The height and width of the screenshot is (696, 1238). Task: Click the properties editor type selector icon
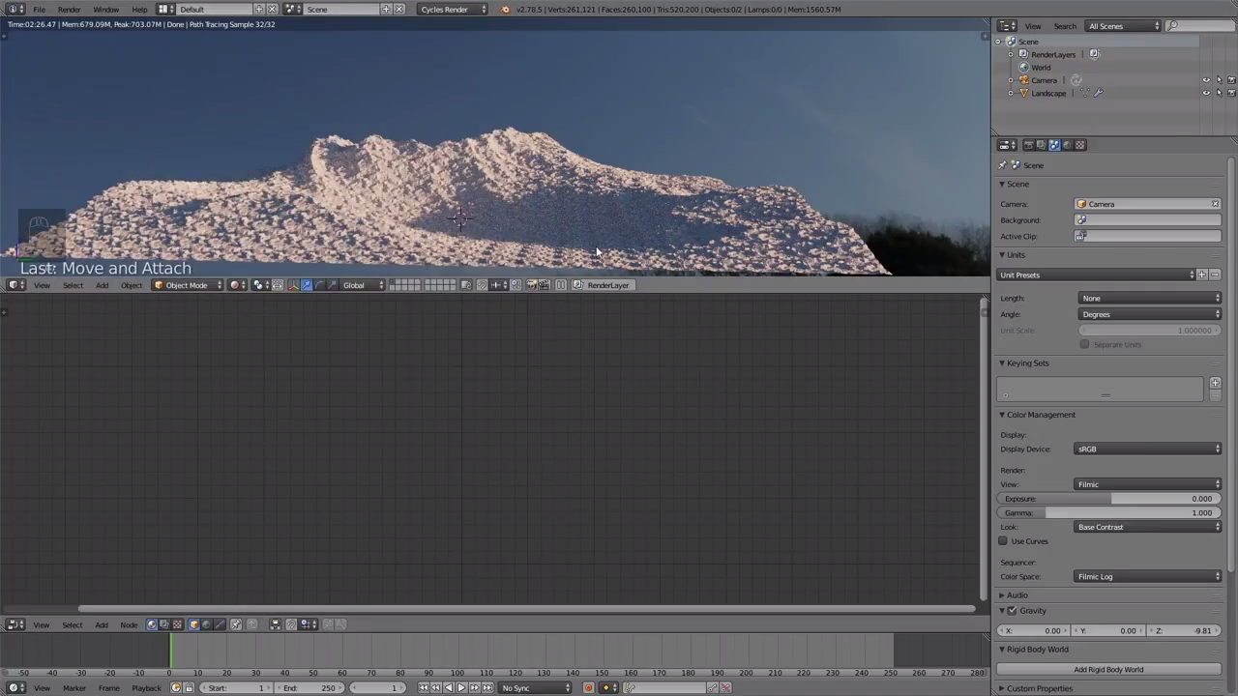(x=1007, y=145)
